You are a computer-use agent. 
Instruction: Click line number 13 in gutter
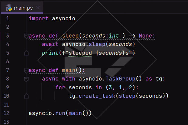pyautogui.click(x=6, y=122)
